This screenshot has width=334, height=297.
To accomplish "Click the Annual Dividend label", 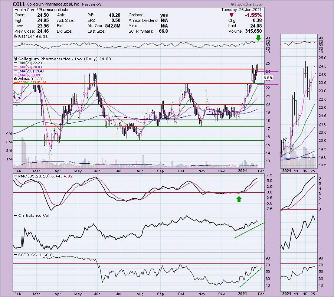I will [x=143, y=20].
